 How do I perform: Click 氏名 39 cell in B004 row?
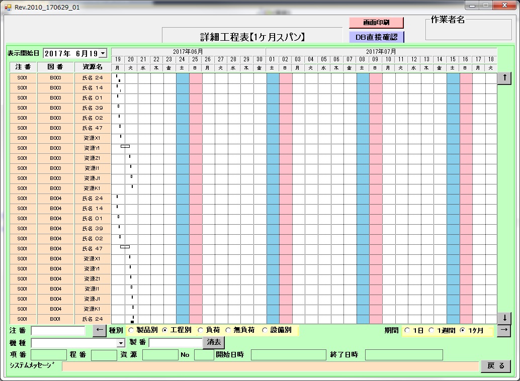(x=93, y=229)
